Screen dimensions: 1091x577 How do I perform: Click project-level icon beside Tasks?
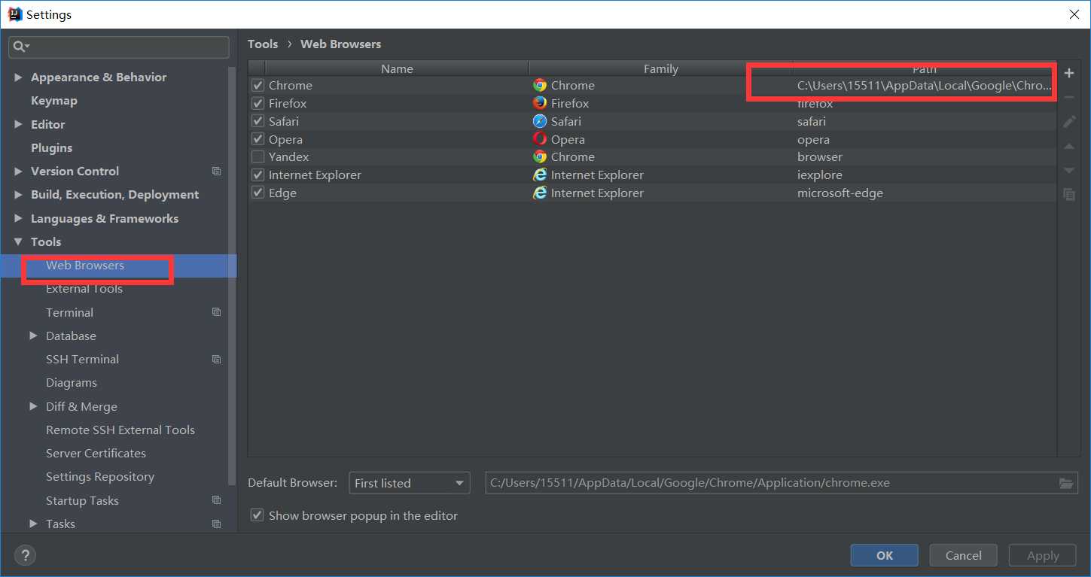tap(217, 524)
